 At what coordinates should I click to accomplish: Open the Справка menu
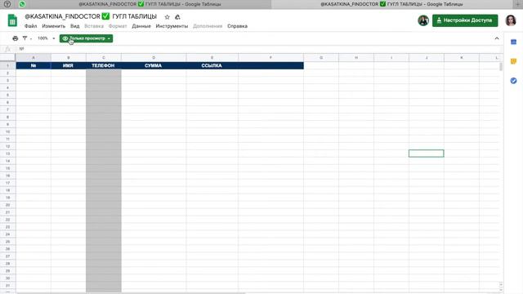237,26
